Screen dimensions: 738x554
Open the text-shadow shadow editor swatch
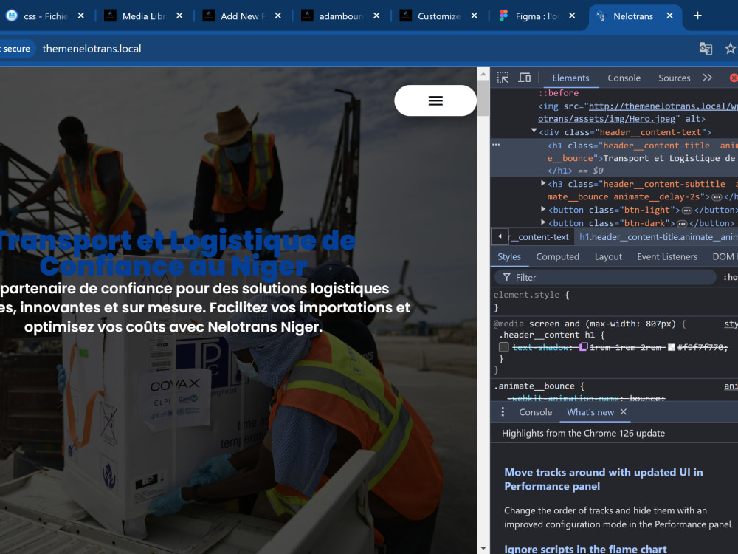coord(584,347)
